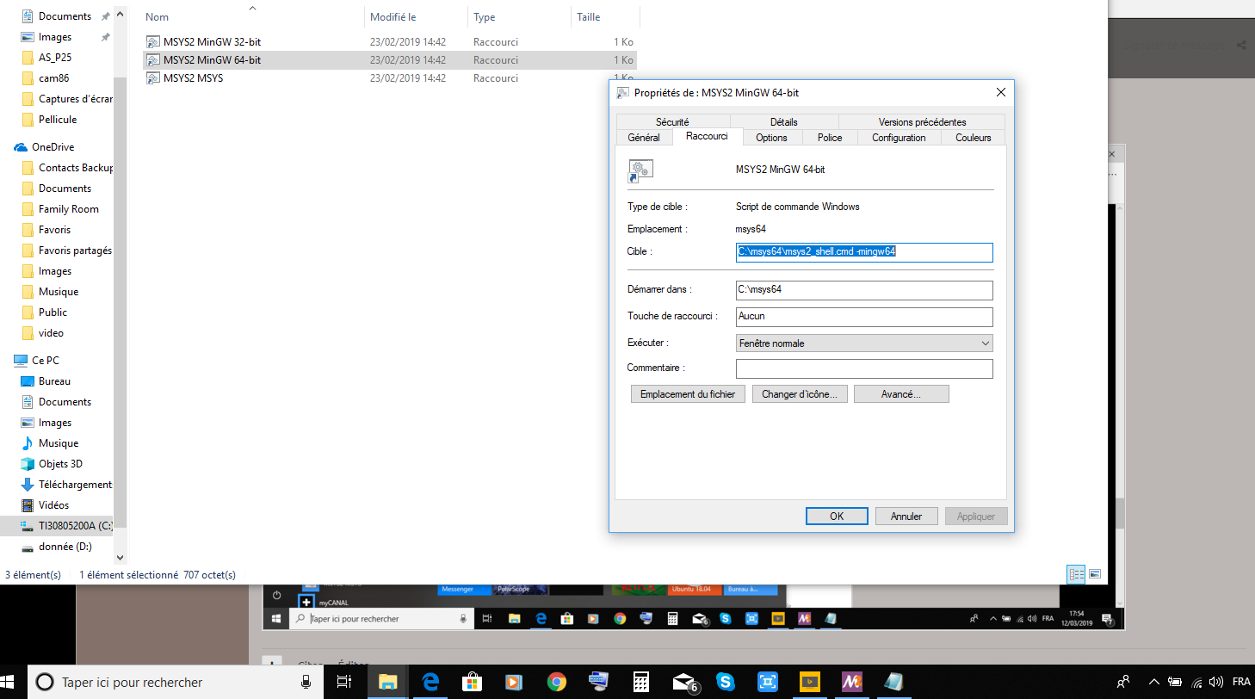
Task: Select the TI30805200A (C:) drive
Action: 75,526
